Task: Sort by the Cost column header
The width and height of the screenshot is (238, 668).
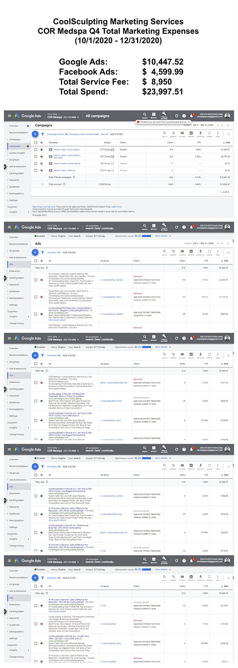Action: [x=225, y=143]
